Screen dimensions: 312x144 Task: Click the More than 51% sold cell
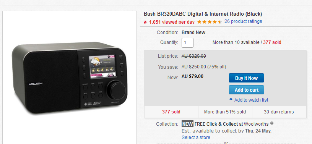point(225,112)
